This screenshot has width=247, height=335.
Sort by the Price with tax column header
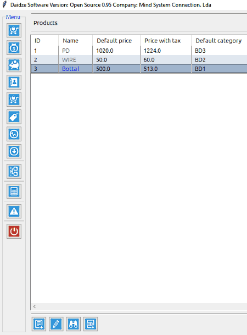166,41
